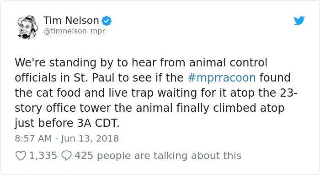The width and height of the screenshot is (320, 175).
Task: Click the text "the cat food and live trap"
Action: 84,93
